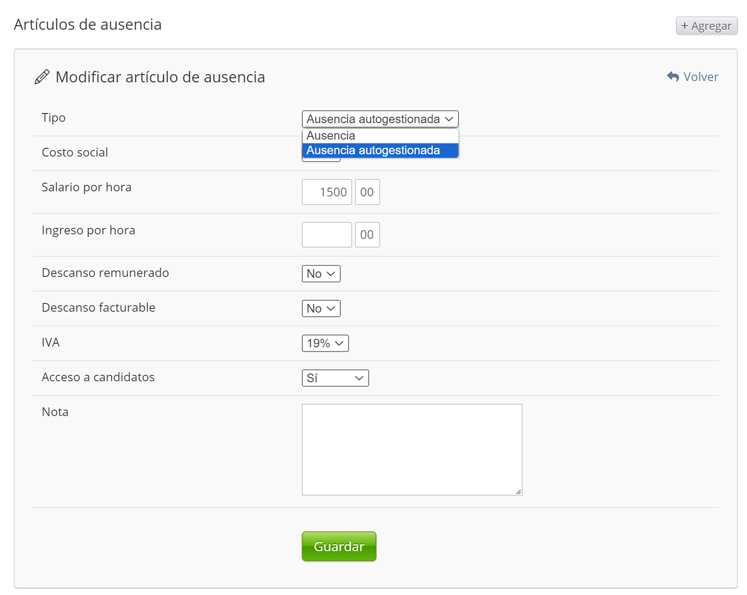Open the Descanso remunerado dropdown

coord(321,274)
